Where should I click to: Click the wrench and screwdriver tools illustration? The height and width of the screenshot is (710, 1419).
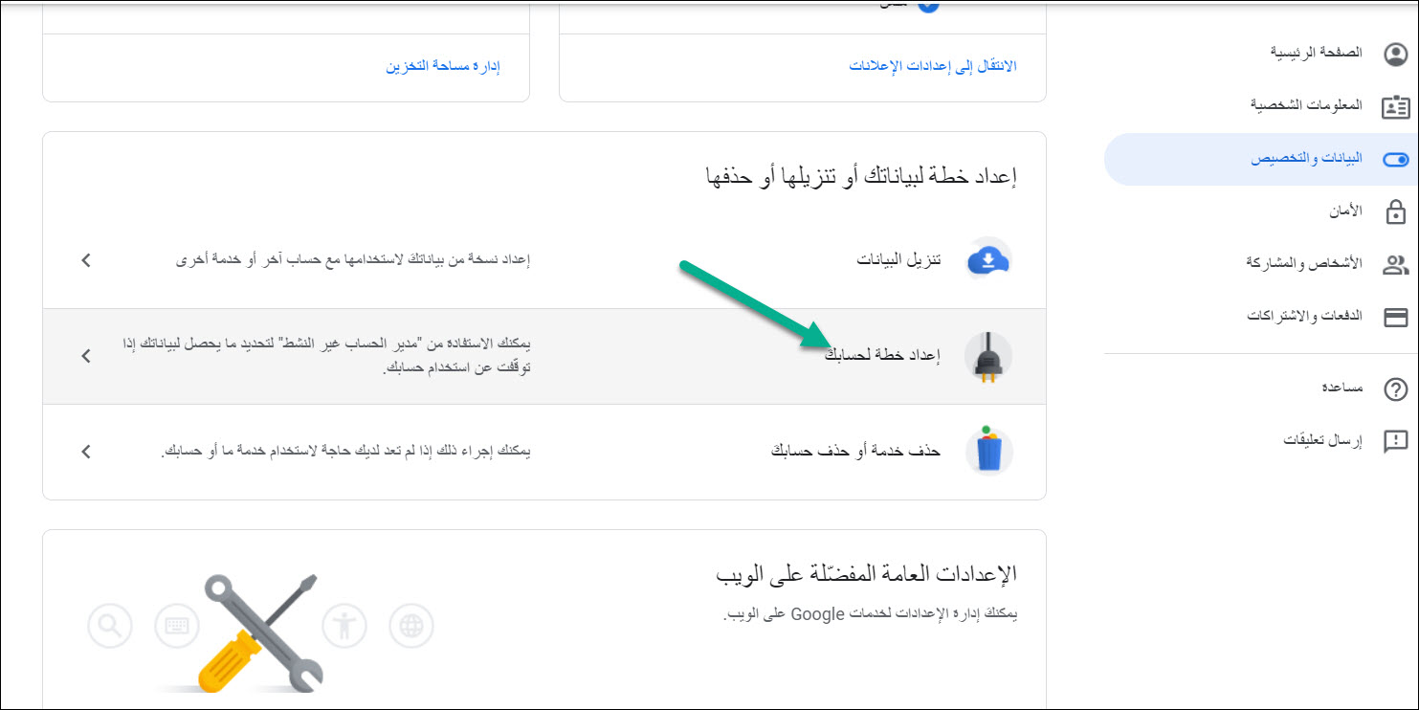pyautogui.click(x=256, y=632)
